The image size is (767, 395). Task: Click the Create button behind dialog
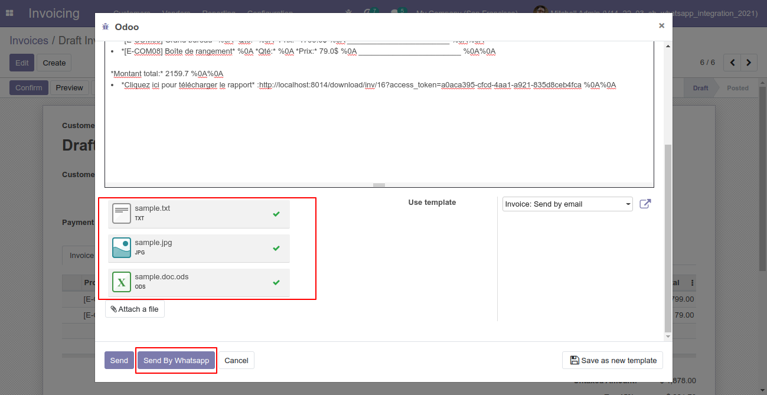coord(54,63)
